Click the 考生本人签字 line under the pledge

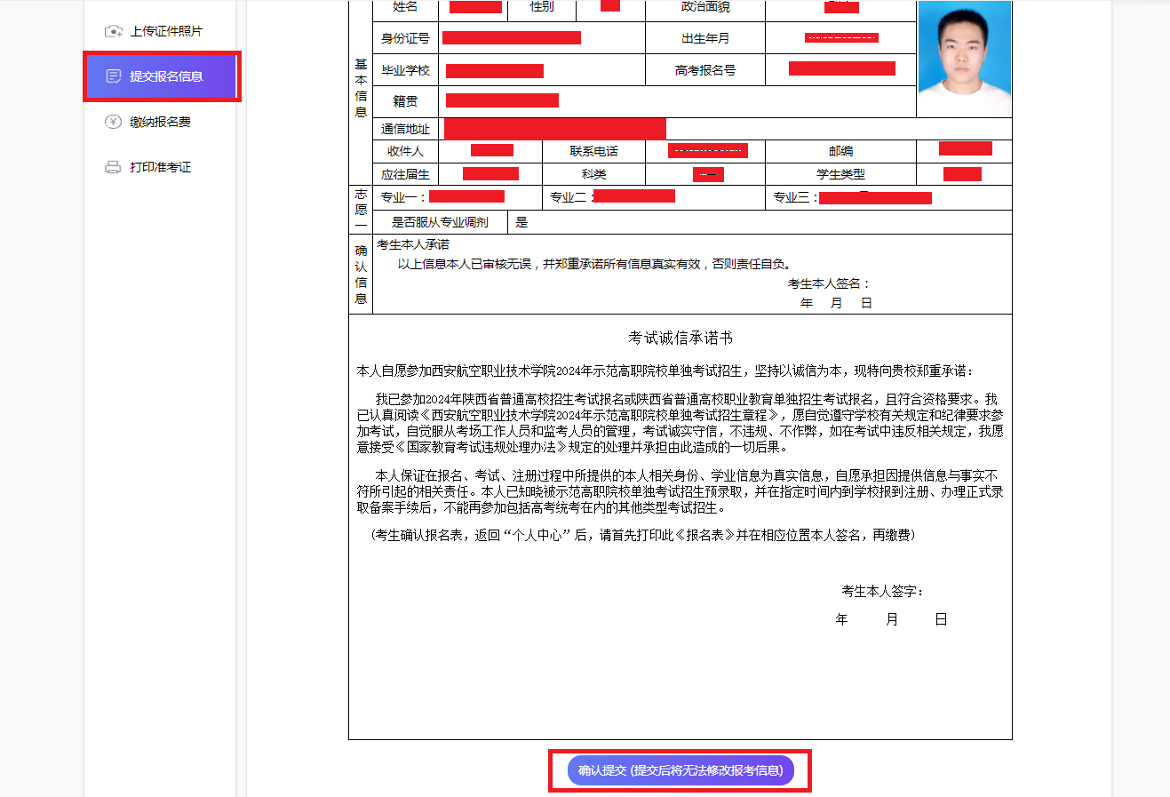(882, 591)
